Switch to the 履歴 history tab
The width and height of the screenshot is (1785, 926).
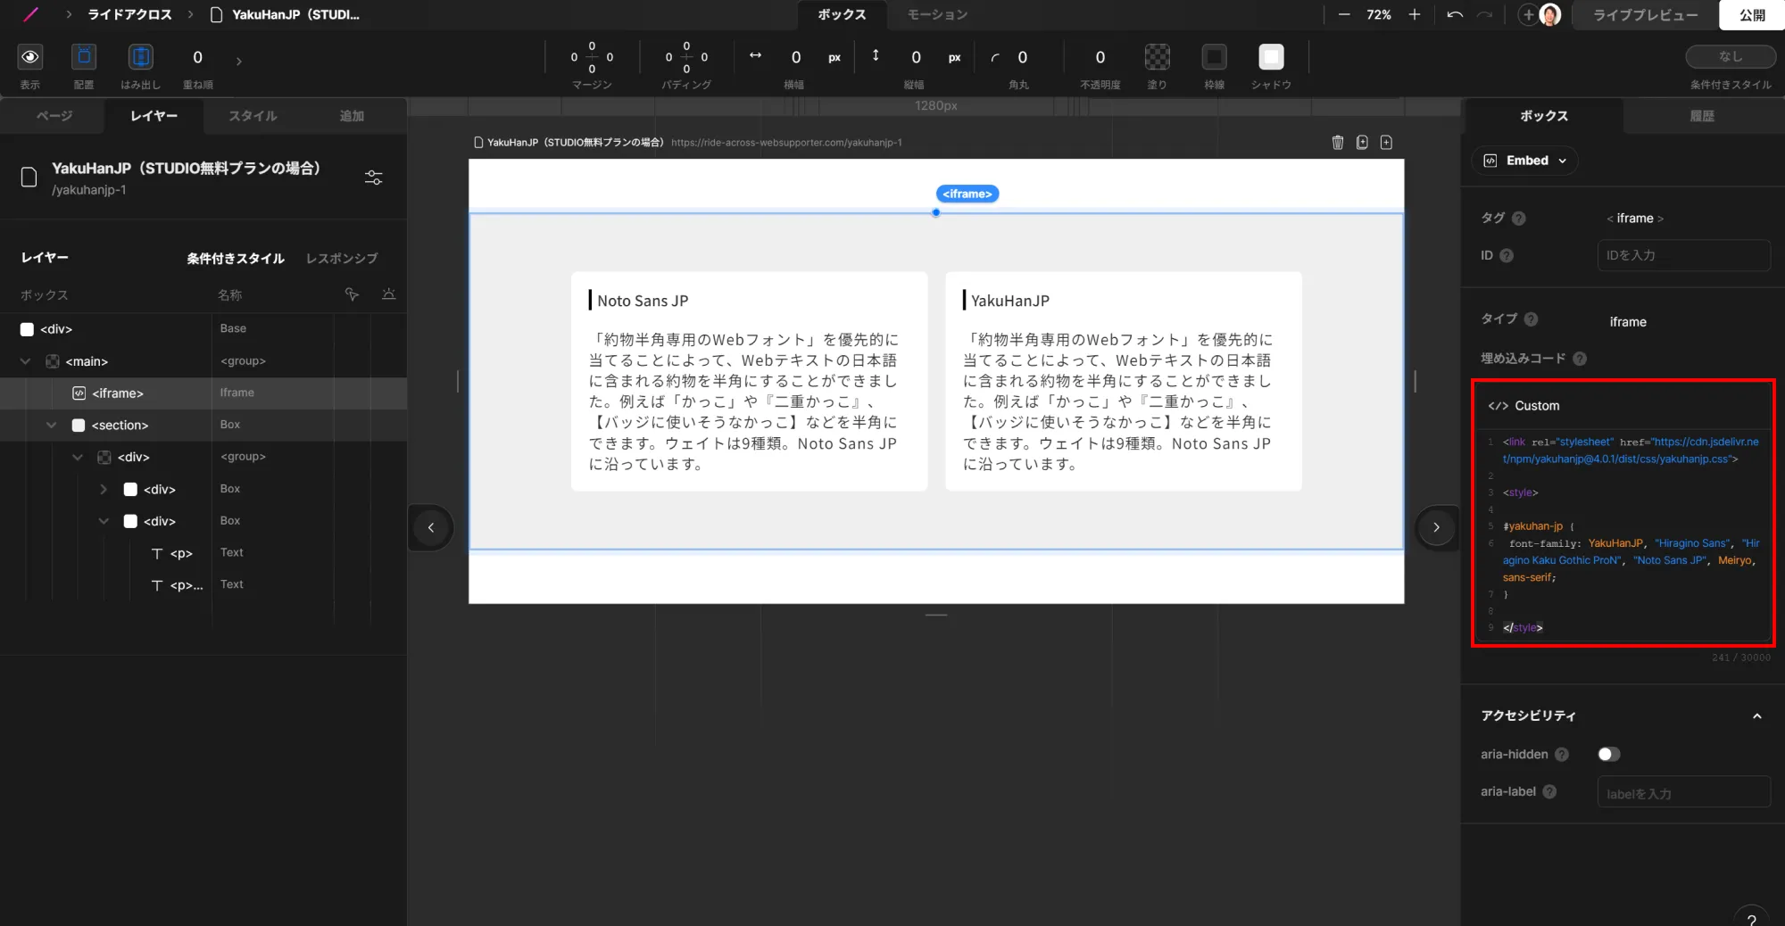pyautogui.click(x=1702, y=116)
